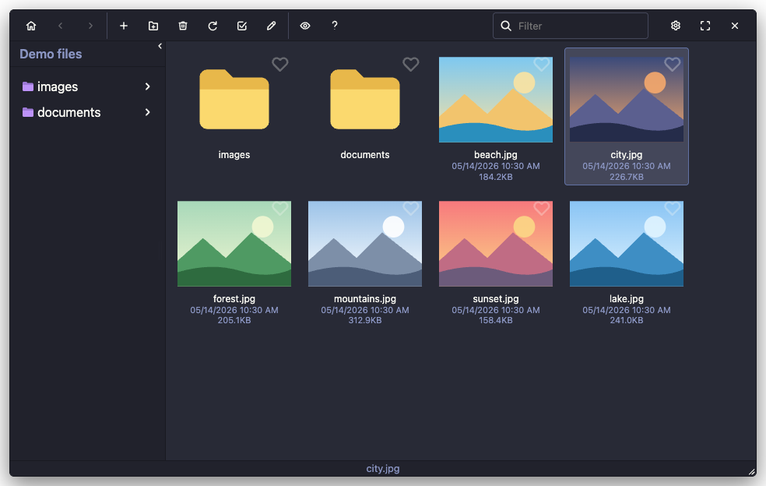Click the sunset.jpg file name
The image size is (766, 486).
(x=496, y=299)
